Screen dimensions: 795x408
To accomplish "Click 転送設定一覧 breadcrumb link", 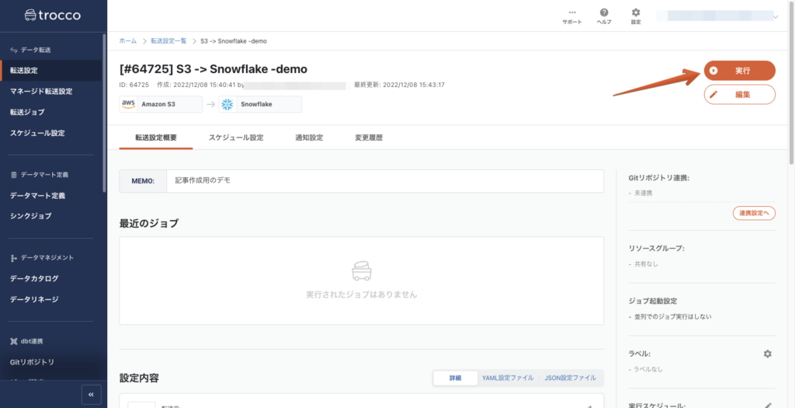I will (168, 40).
